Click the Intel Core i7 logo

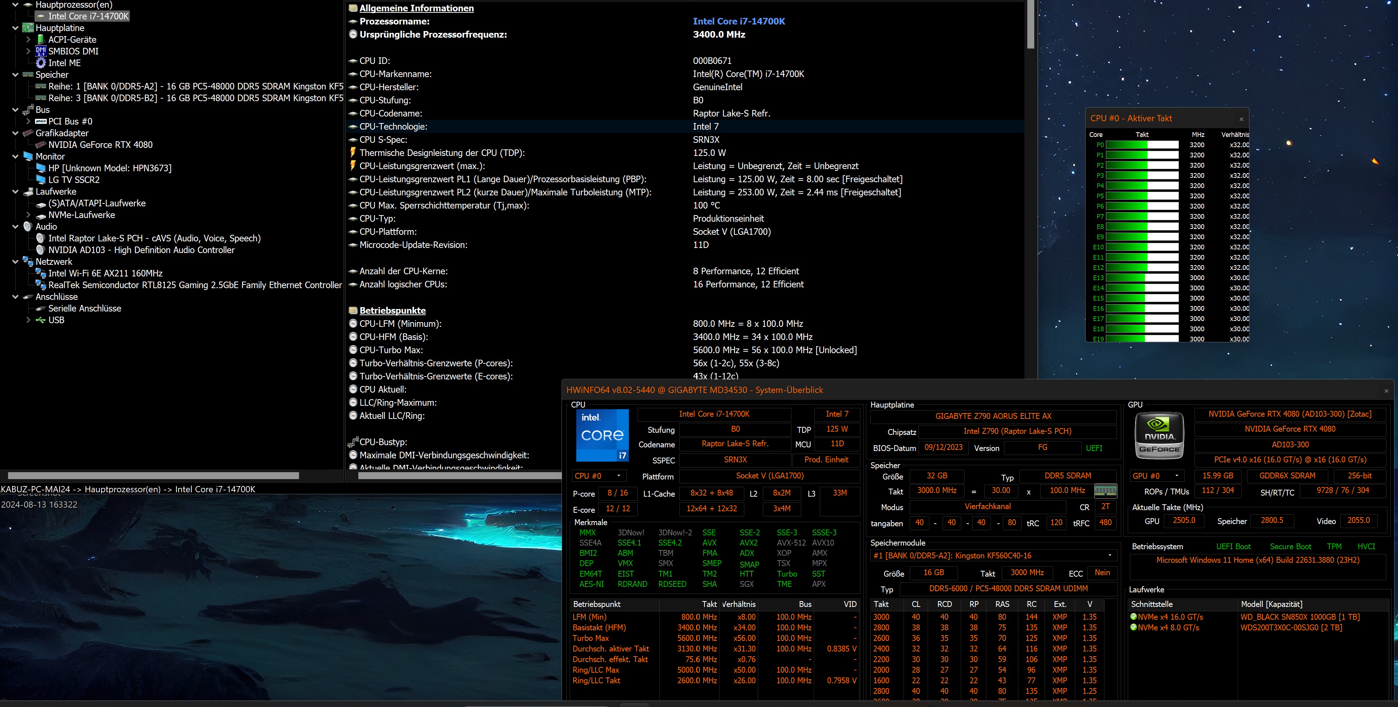pos(602,435)
